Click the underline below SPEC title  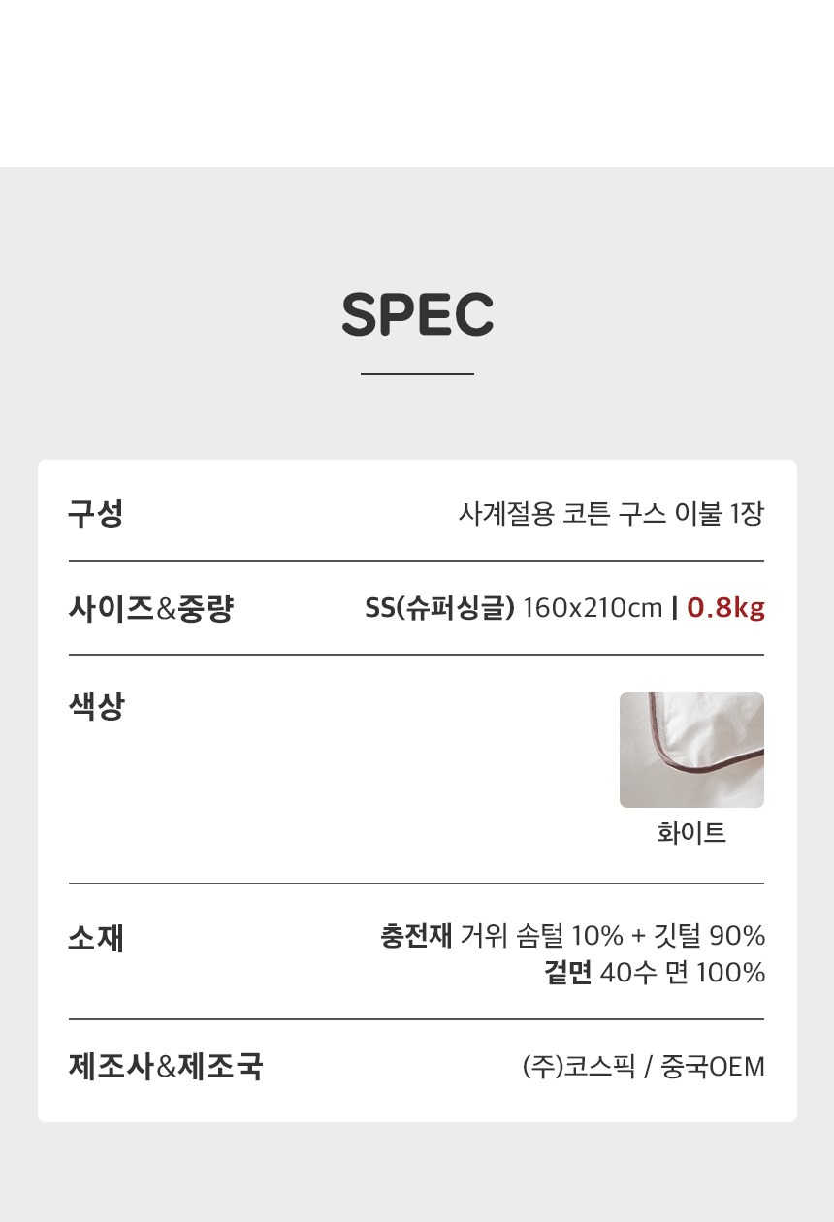417,373
